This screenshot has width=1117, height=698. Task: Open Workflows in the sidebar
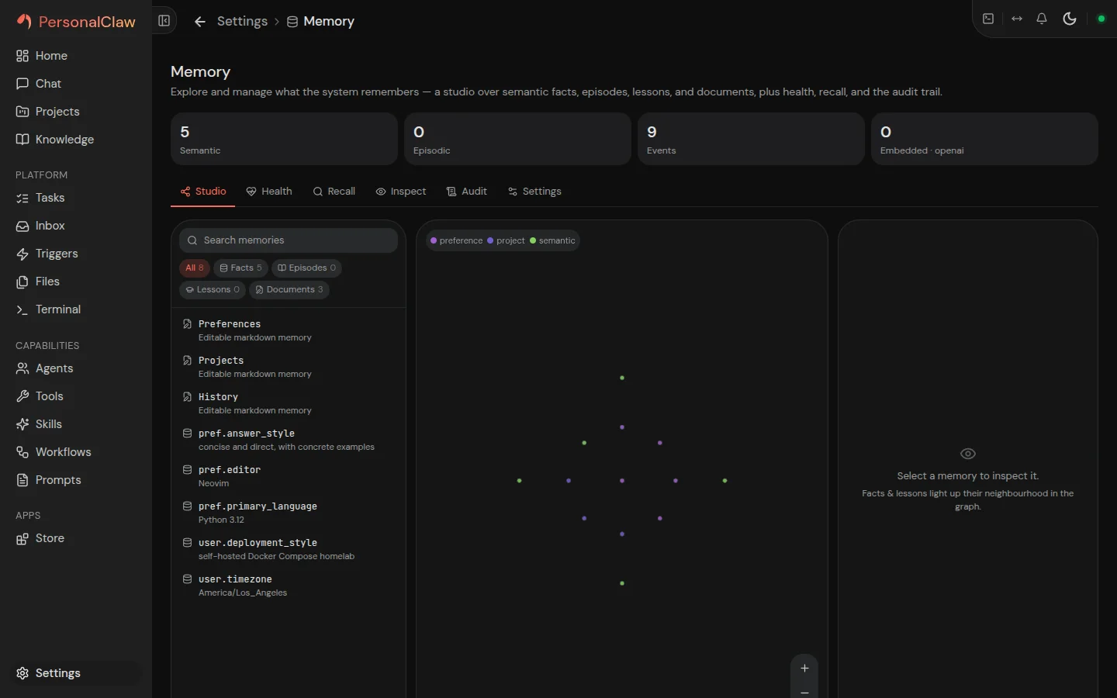76,452
